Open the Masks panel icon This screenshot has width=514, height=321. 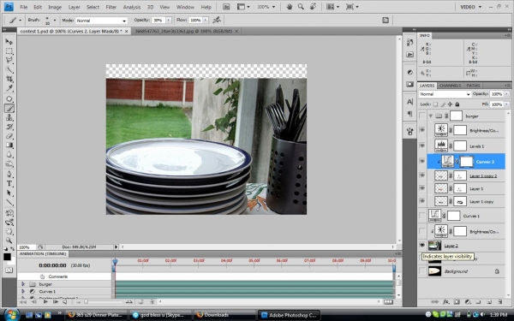(x=409, y=84)
